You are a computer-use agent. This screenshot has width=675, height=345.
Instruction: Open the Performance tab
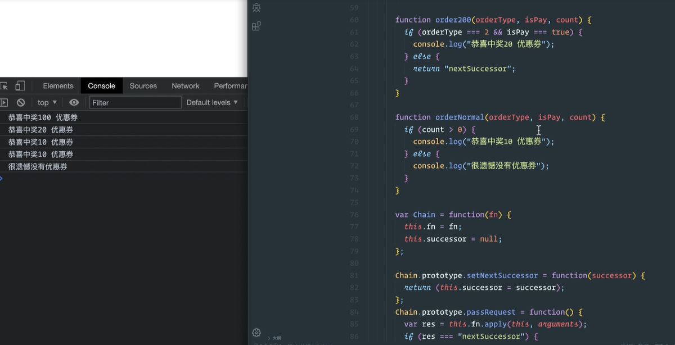[230, 86]
